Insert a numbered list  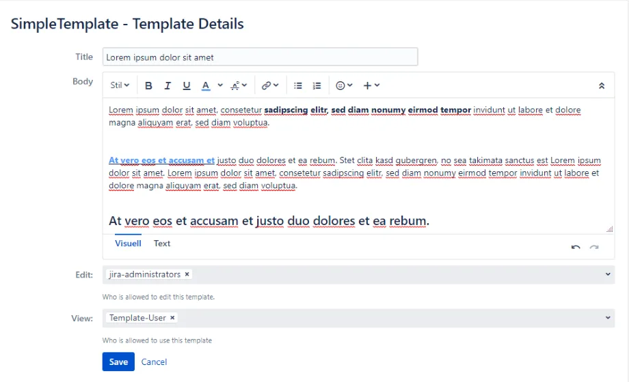tap(317, 85)
